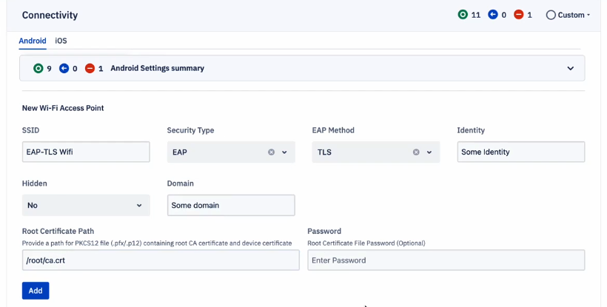The height and width of the screenshot is (307, 607).
Task: Open the Hidden dropdown
Action: 86,206
